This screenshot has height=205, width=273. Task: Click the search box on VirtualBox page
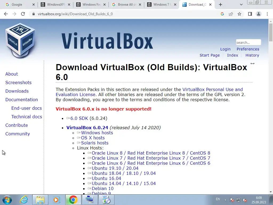click(x=248, y=42)
